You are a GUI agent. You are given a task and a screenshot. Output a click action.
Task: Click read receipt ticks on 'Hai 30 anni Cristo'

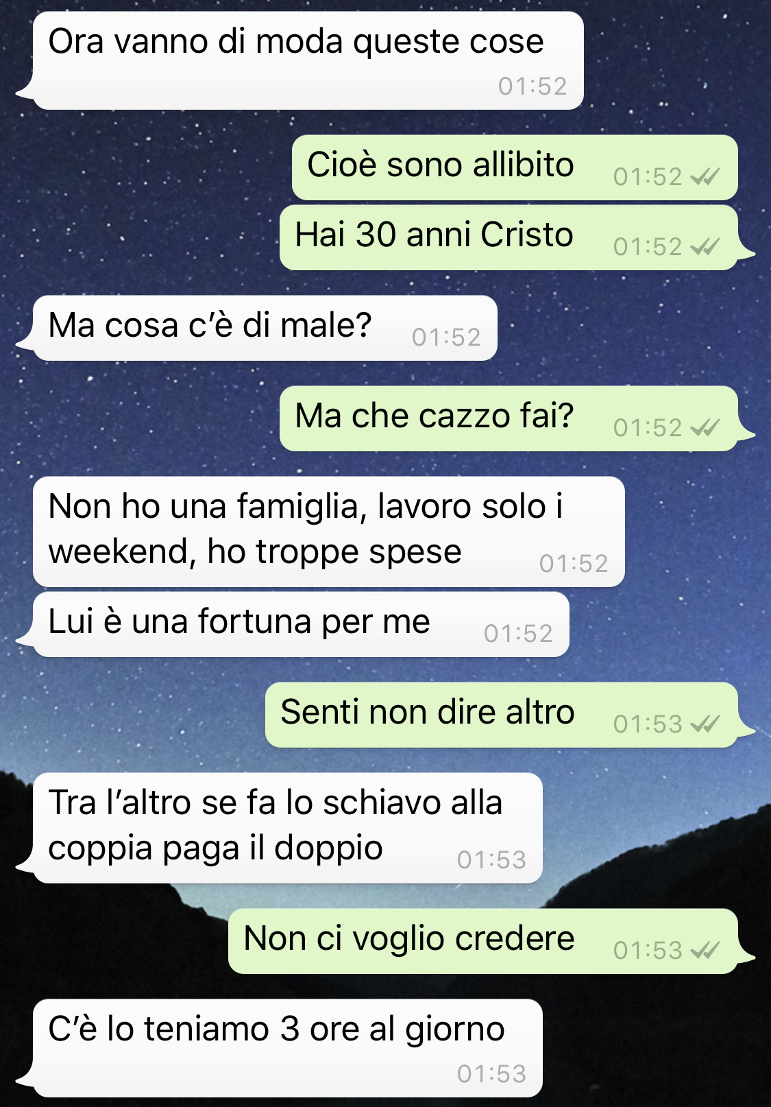coord(705,247)
